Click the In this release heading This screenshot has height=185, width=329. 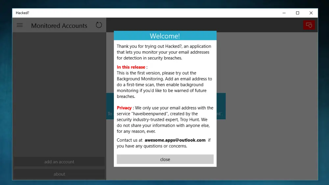click(131, 67)
